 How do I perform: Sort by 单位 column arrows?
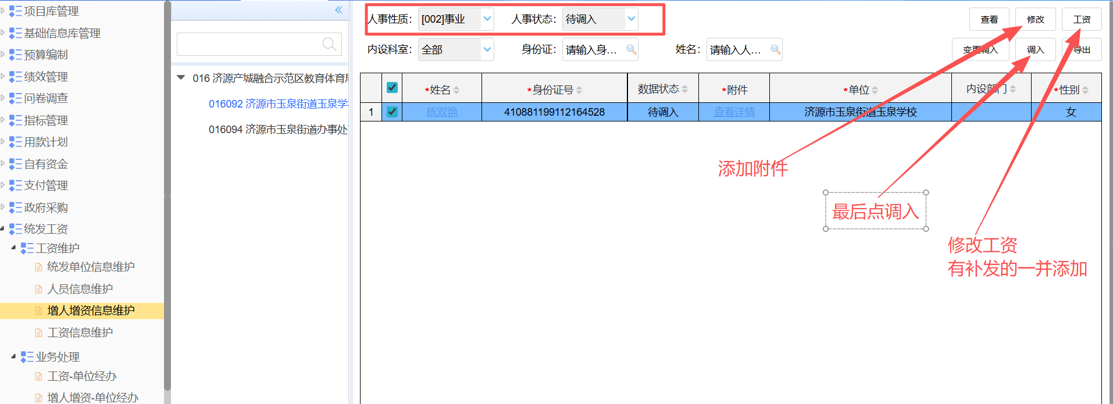point(875,90)
